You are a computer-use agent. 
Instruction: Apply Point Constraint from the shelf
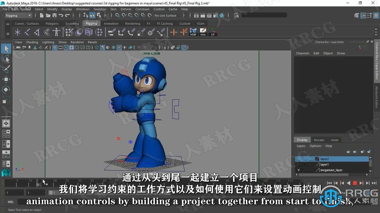[121, 32]
